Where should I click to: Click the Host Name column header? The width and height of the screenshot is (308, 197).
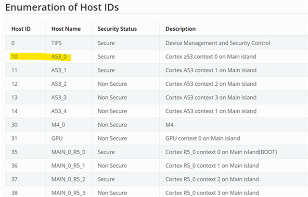tap(66, 29)
